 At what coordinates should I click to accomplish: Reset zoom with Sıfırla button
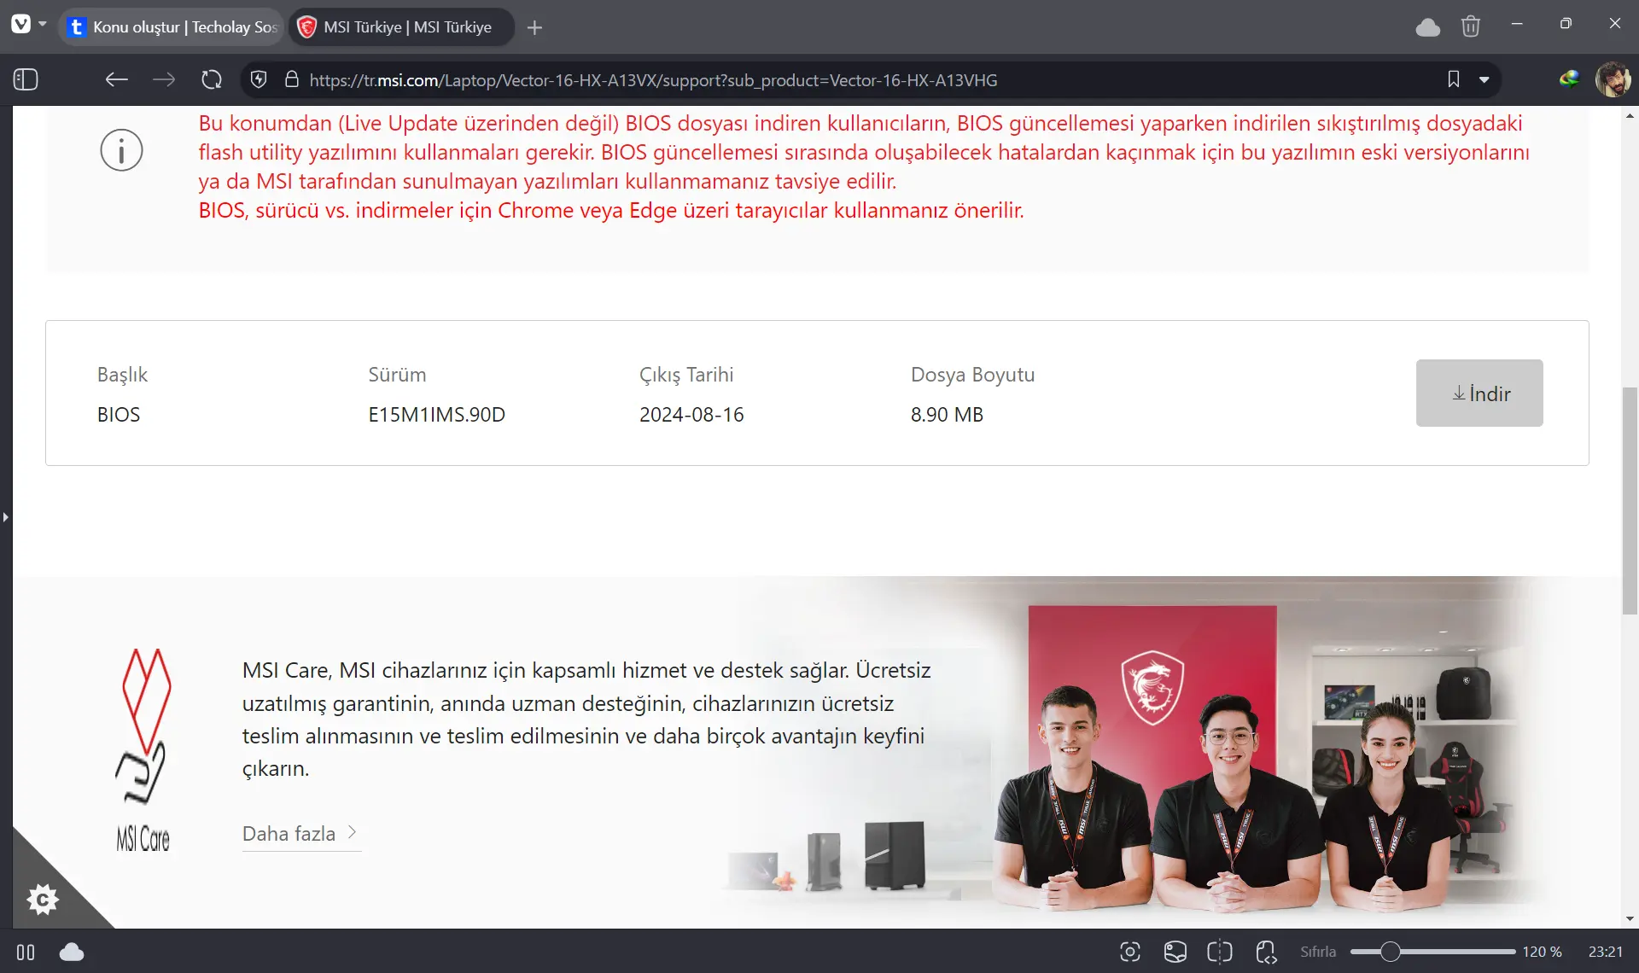(x=1318, y=952)
